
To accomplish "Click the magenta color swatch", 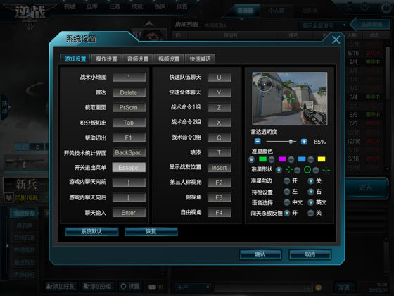I will (x=282, y=159).
